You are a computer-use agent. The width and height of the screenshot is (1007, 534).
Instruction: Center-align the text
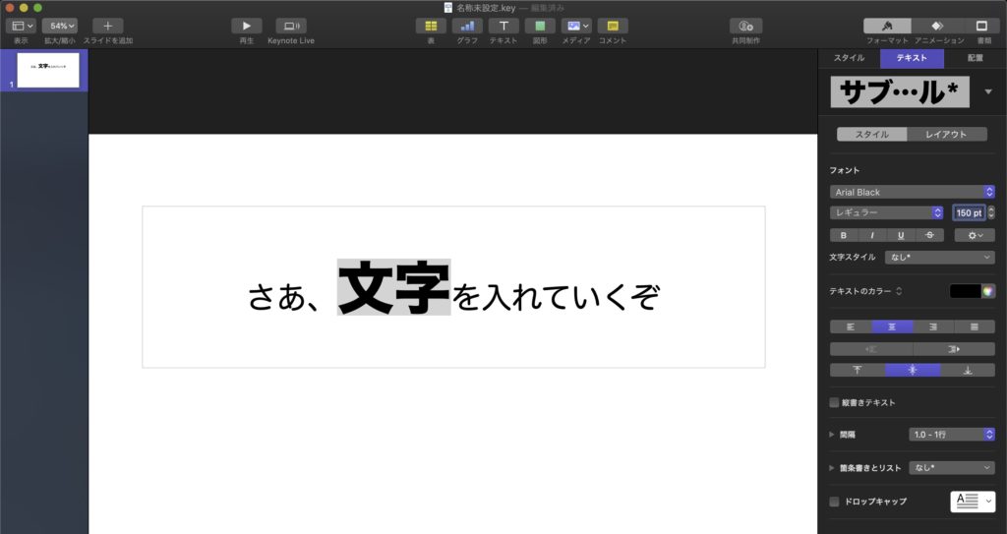(892, 327)
